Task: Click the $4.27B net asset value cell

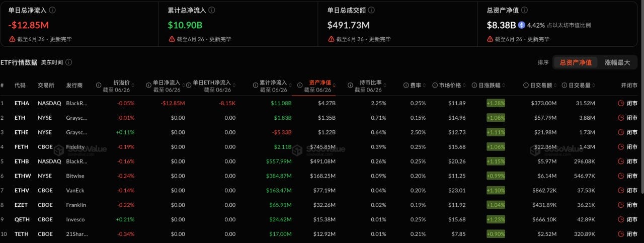Action: 327,103
